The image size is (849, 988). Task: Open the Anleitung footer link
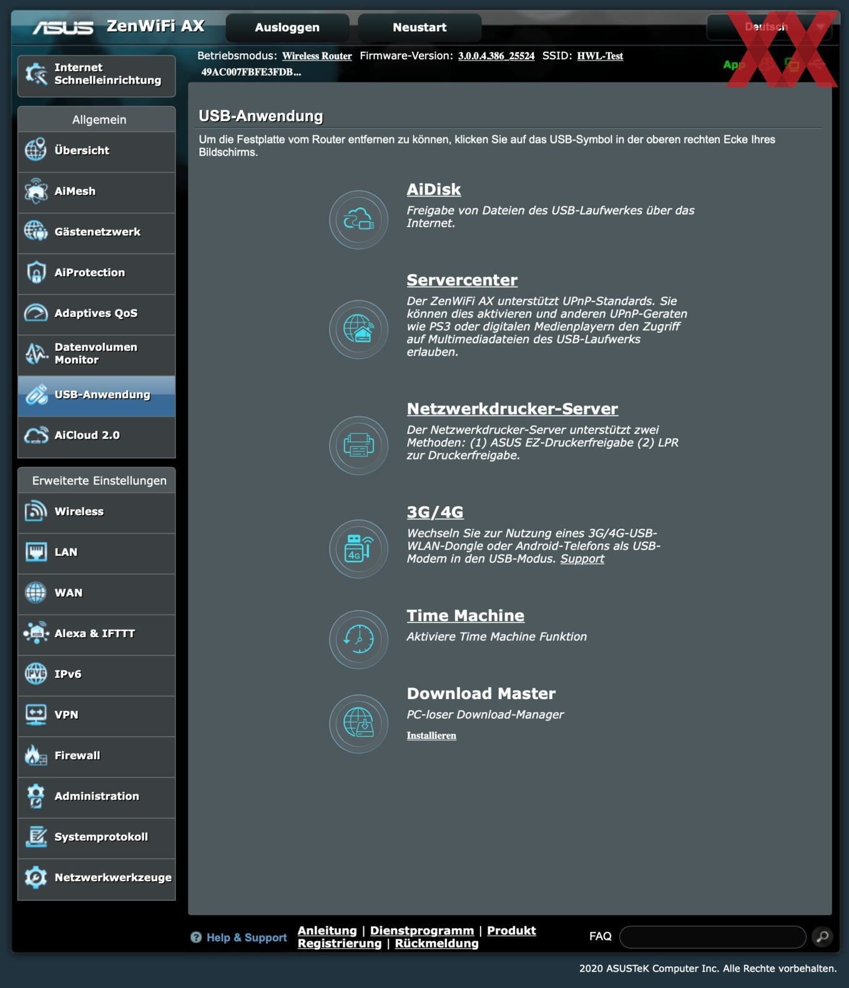click(x=327, y=931)
